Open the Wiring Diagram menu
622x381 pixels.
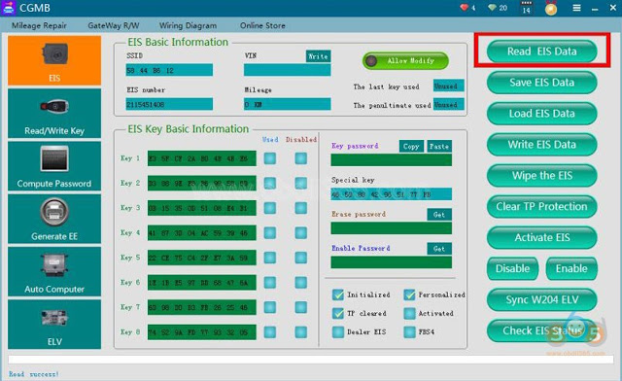[x=188, y=25]
